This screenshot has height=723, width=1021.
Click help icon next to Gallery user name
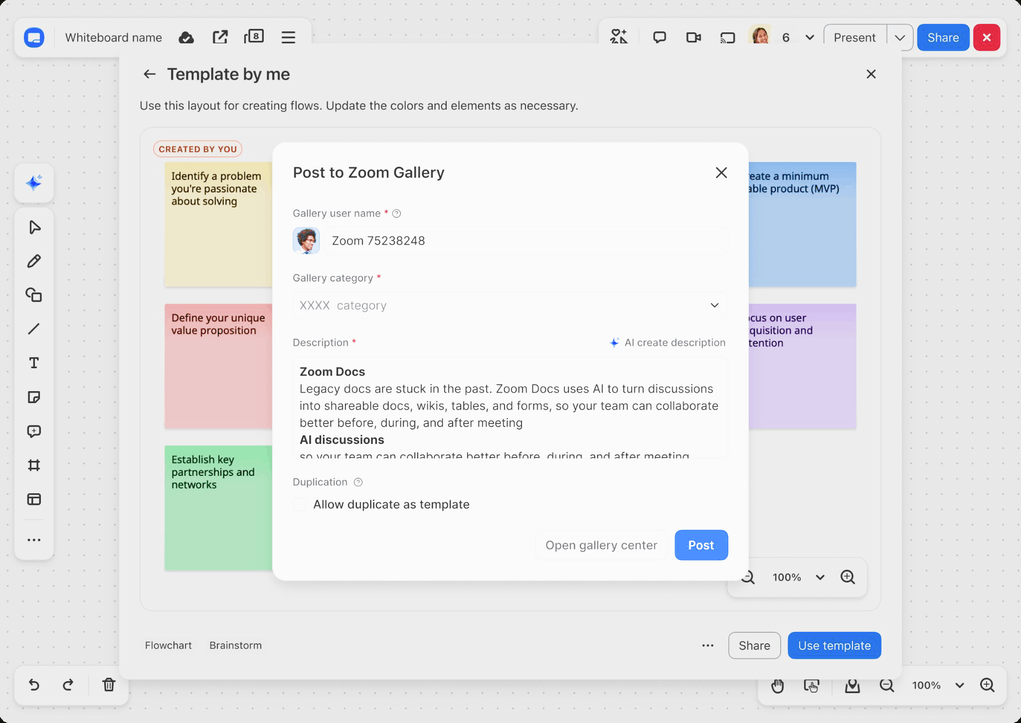397,214
